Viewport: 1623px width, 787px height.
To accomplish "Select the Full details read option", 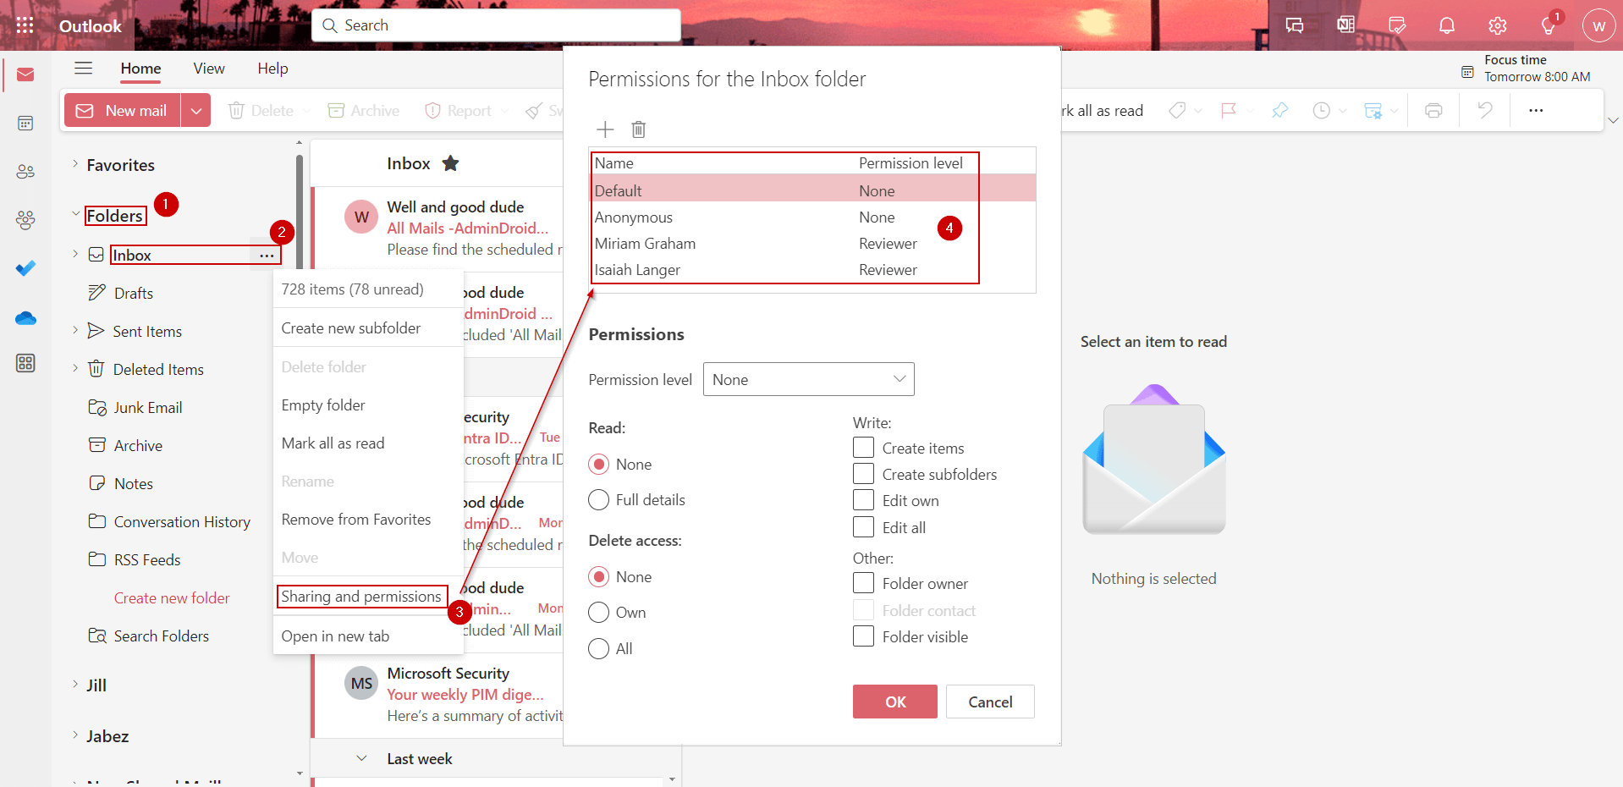I will coord(598,499).
